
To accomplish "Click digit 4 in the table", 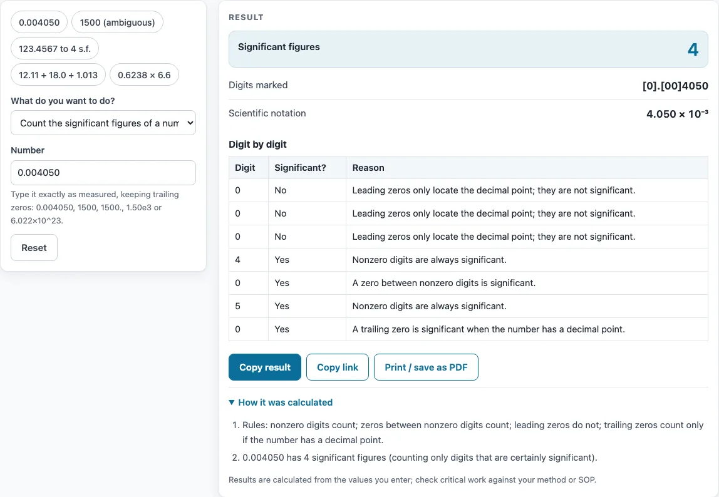I will [x=237, y=260].
